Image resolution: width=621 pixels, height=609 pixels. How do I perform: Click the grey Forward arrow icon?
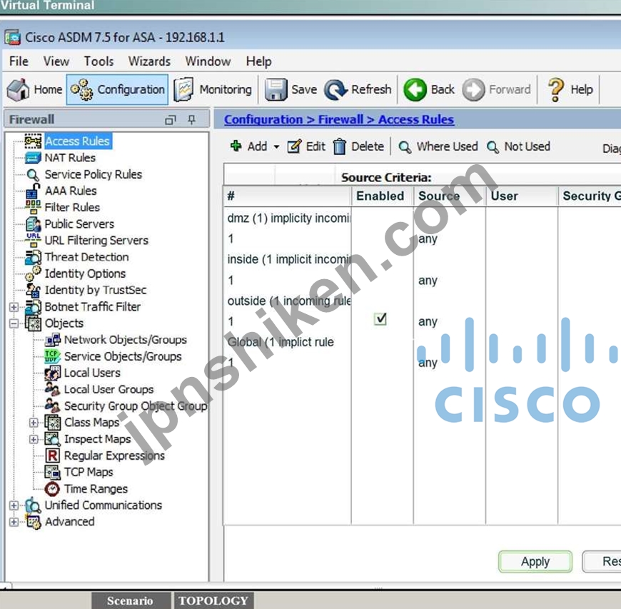point(473,89)
